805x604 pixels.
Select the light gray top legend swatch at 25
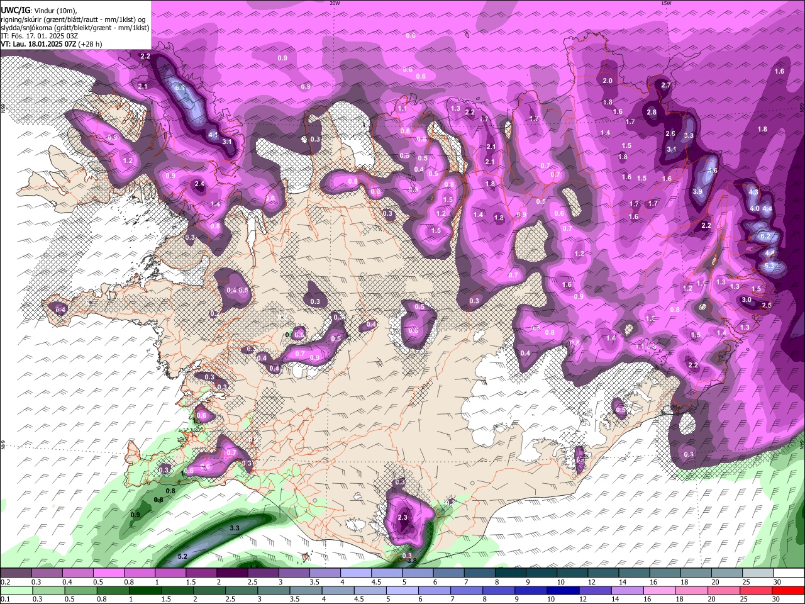758,573
